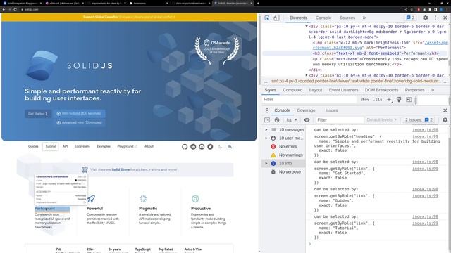Close the console drawer

click(x=445, y=110)
